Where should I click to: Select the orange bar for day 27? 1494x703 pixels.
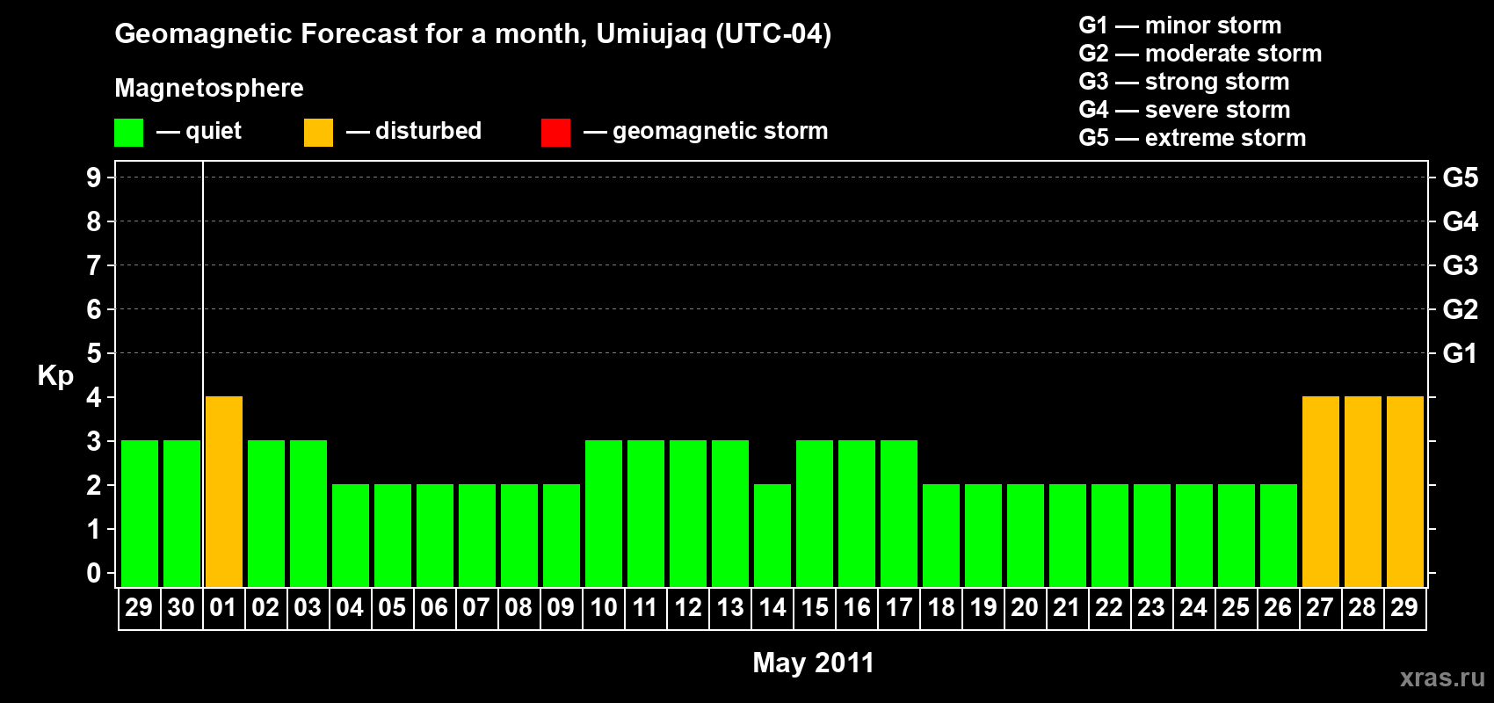coord(1321,492)
